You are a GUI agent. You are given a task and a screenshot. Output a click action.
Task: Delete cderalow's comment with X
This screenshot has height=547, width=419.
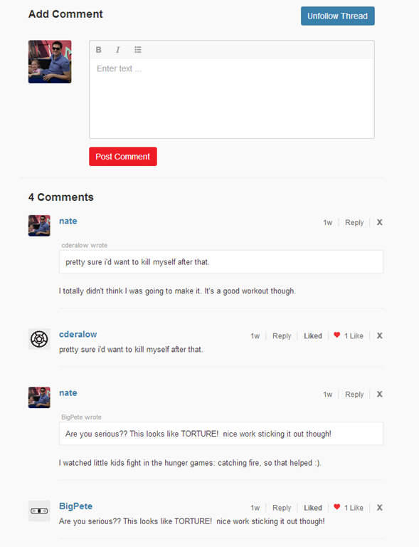pyautogui.click(x=380, y=335)
